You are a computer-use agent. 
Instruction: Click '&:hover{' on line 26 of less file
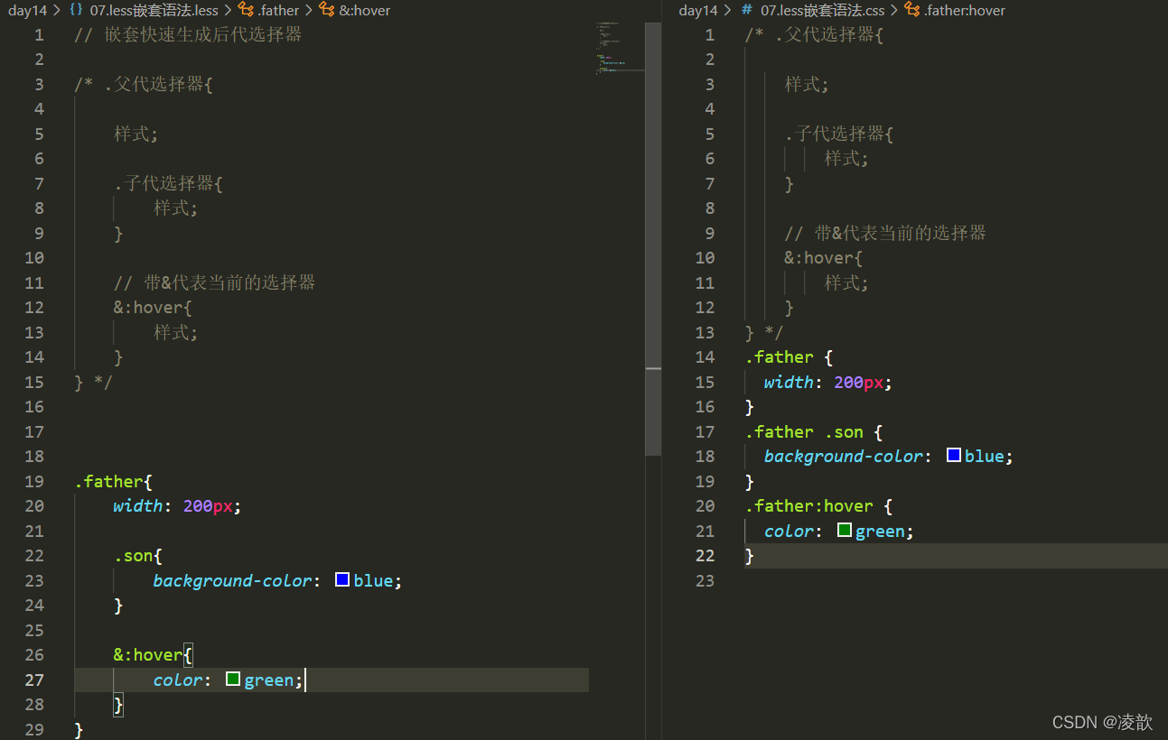154,655
